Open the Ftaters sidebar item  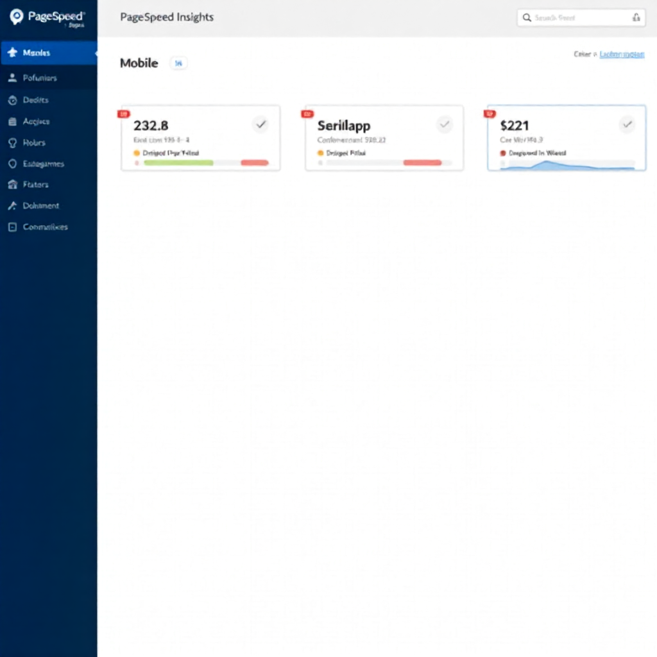click(49, 185)
